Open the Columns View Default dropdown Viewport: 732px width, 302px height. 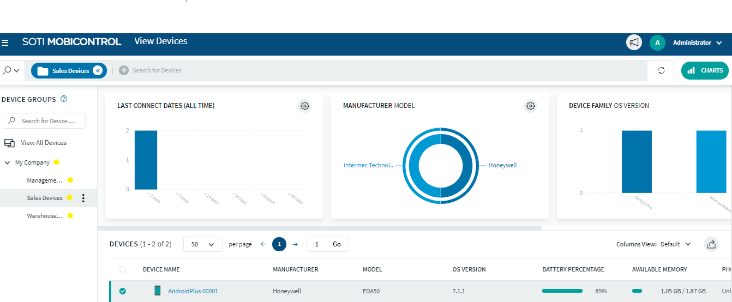[676, 244]
